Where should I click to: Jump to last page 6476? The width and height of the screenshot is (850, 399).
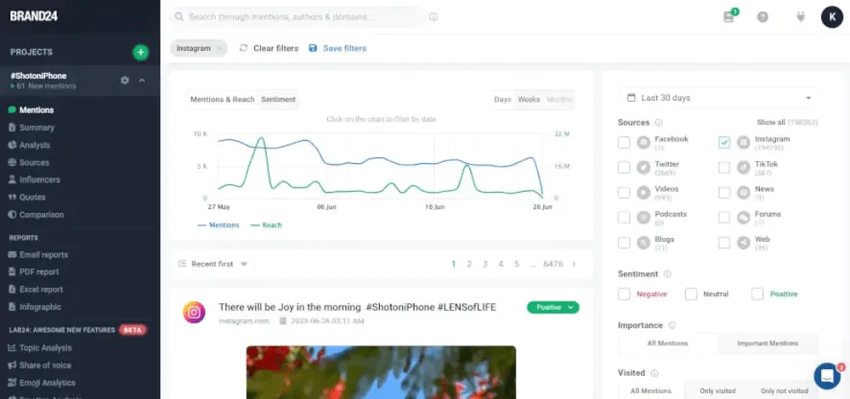[x=553, y=264]
